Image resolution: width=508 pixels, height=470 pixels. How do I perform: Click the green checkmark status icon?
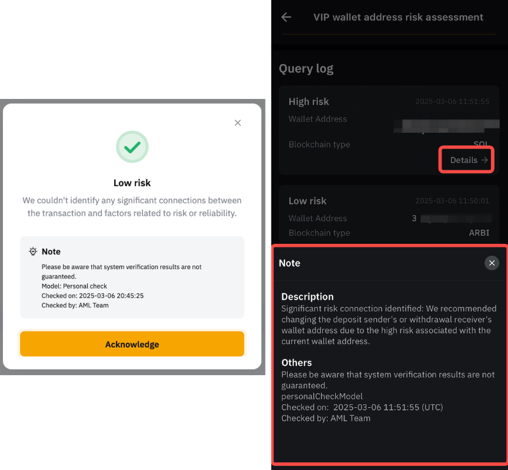pos(132,147)
